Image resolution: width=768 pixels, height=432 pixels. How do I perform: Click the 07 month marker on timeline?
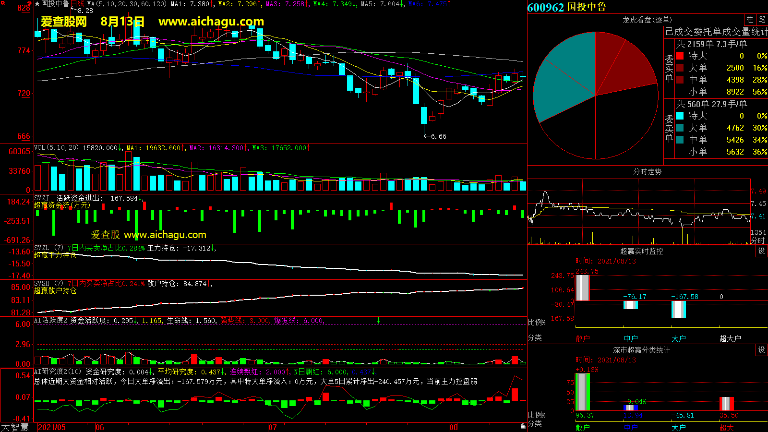point(273,427)
